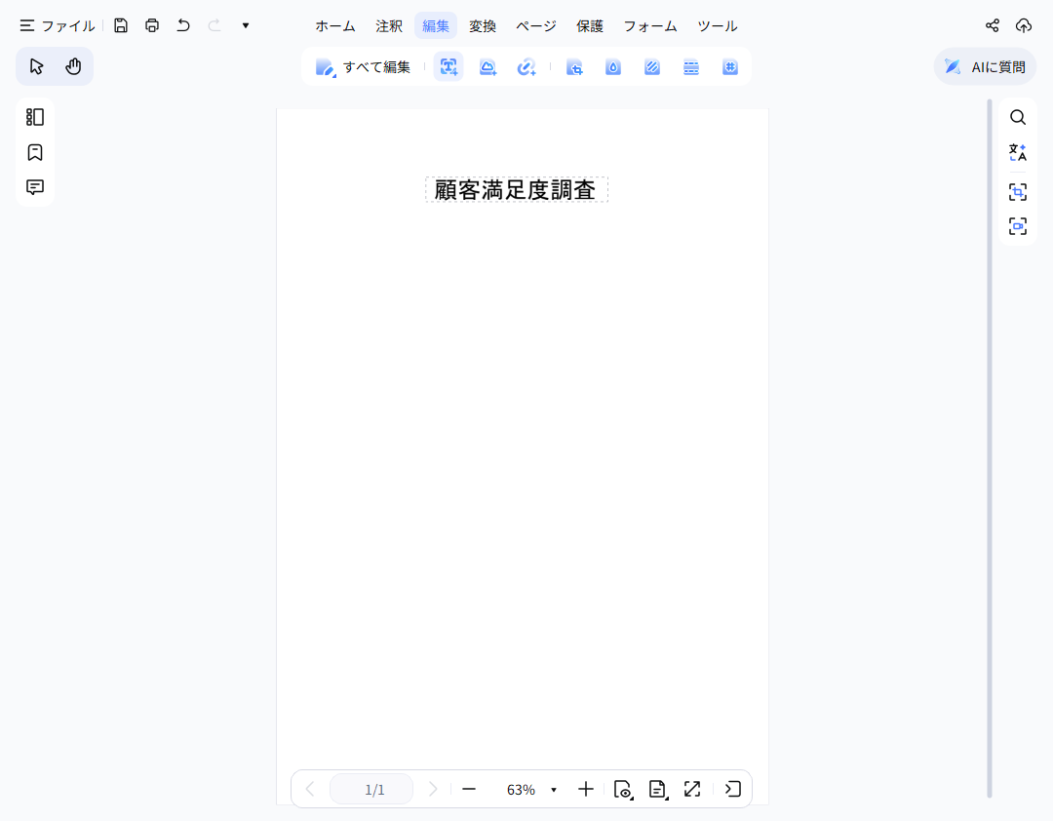This screenshot has height=821, width=1053.
Task: Open the bookmarks panel
Action: click(x=34, y=152)
